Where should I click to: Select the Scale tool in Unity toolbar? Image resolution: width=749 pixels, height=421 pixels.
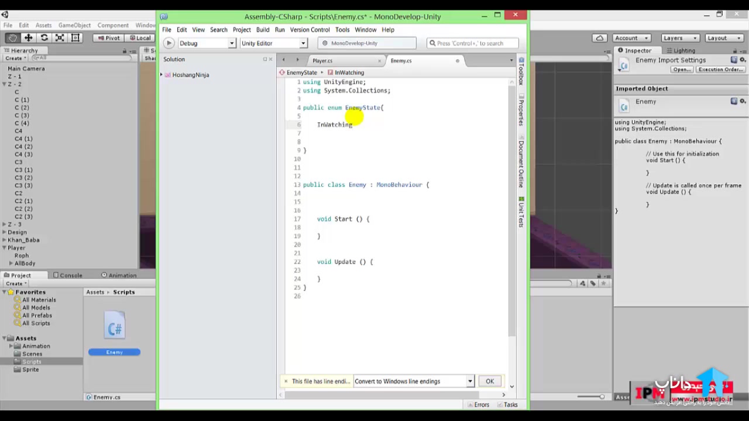click(60, 38)
